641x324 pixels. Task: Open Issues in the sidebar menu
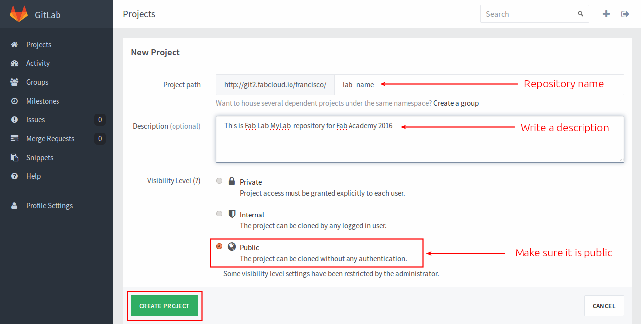[57, 120]
